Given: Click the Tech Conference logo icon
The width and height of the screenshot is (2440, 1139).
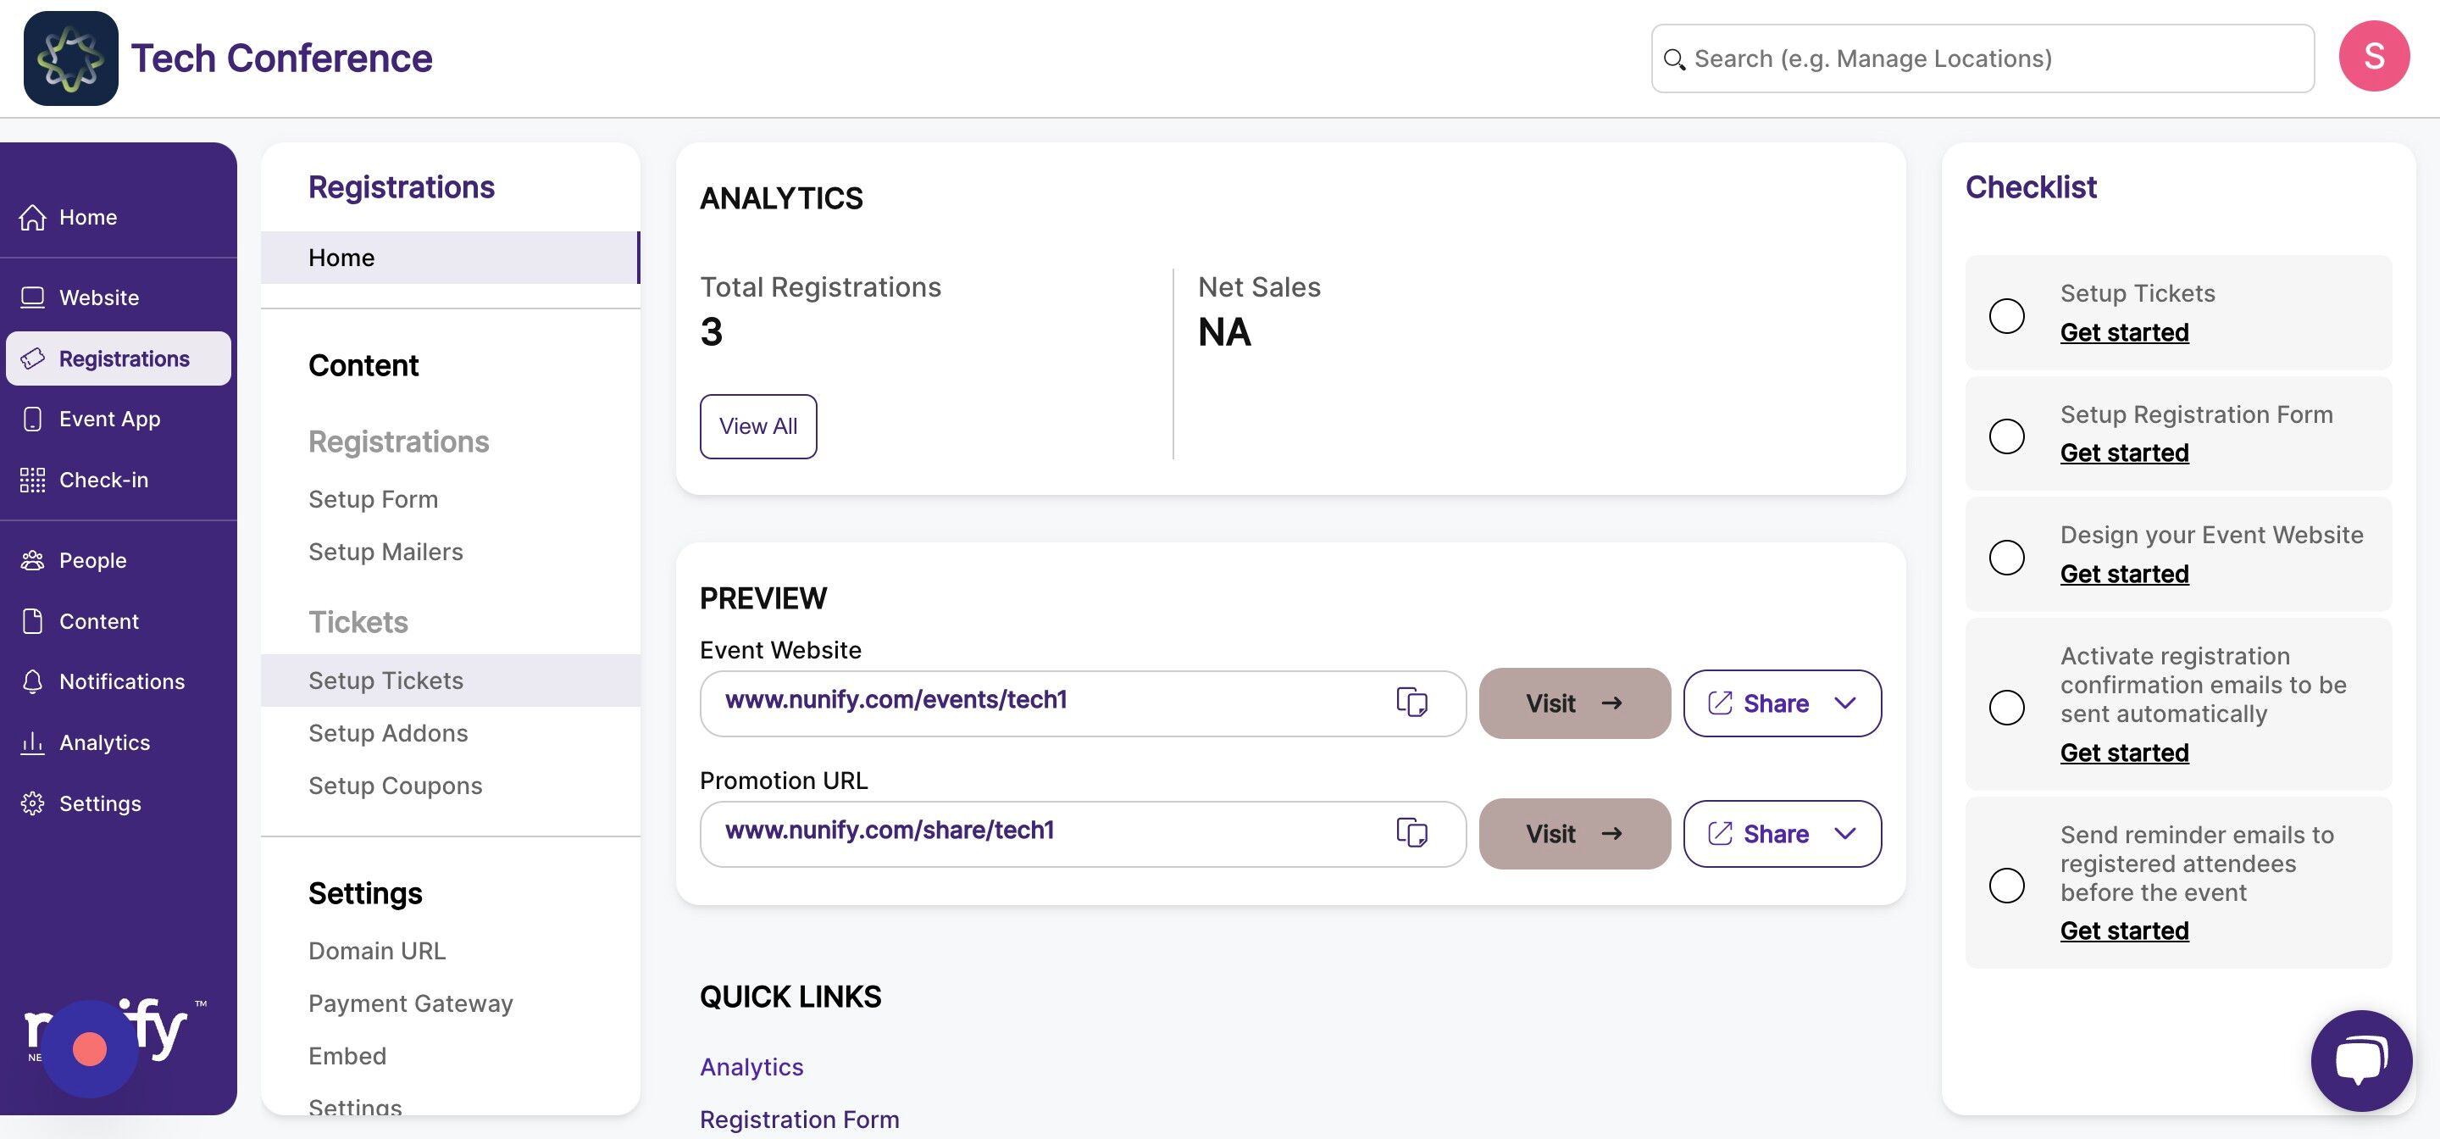Looking at the screenshot, I should click(71, 58).
